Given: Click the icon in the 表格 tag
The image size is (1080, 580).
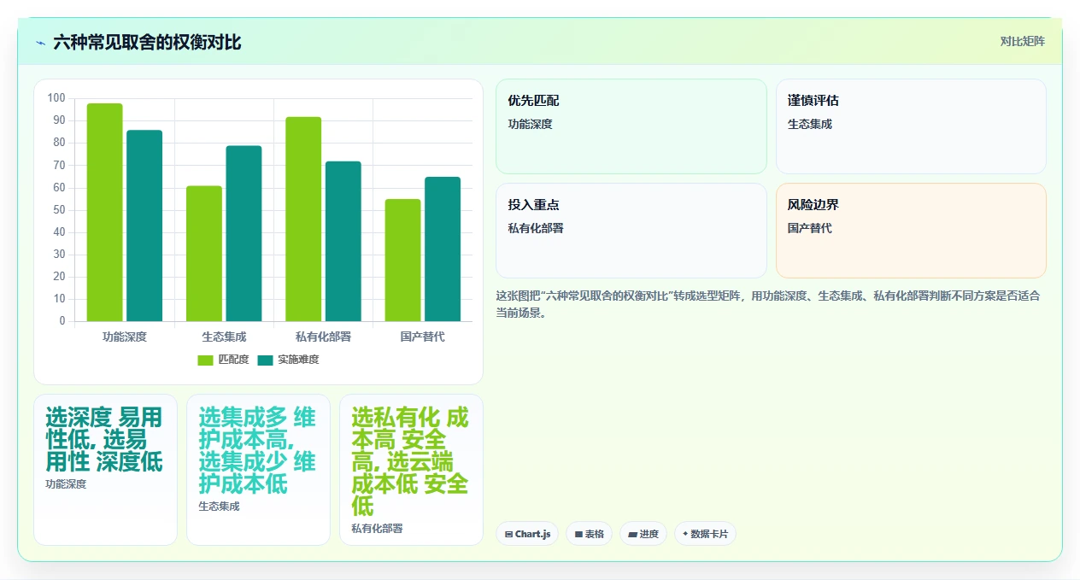Looking at the screenshot, I should coord(578,534).
